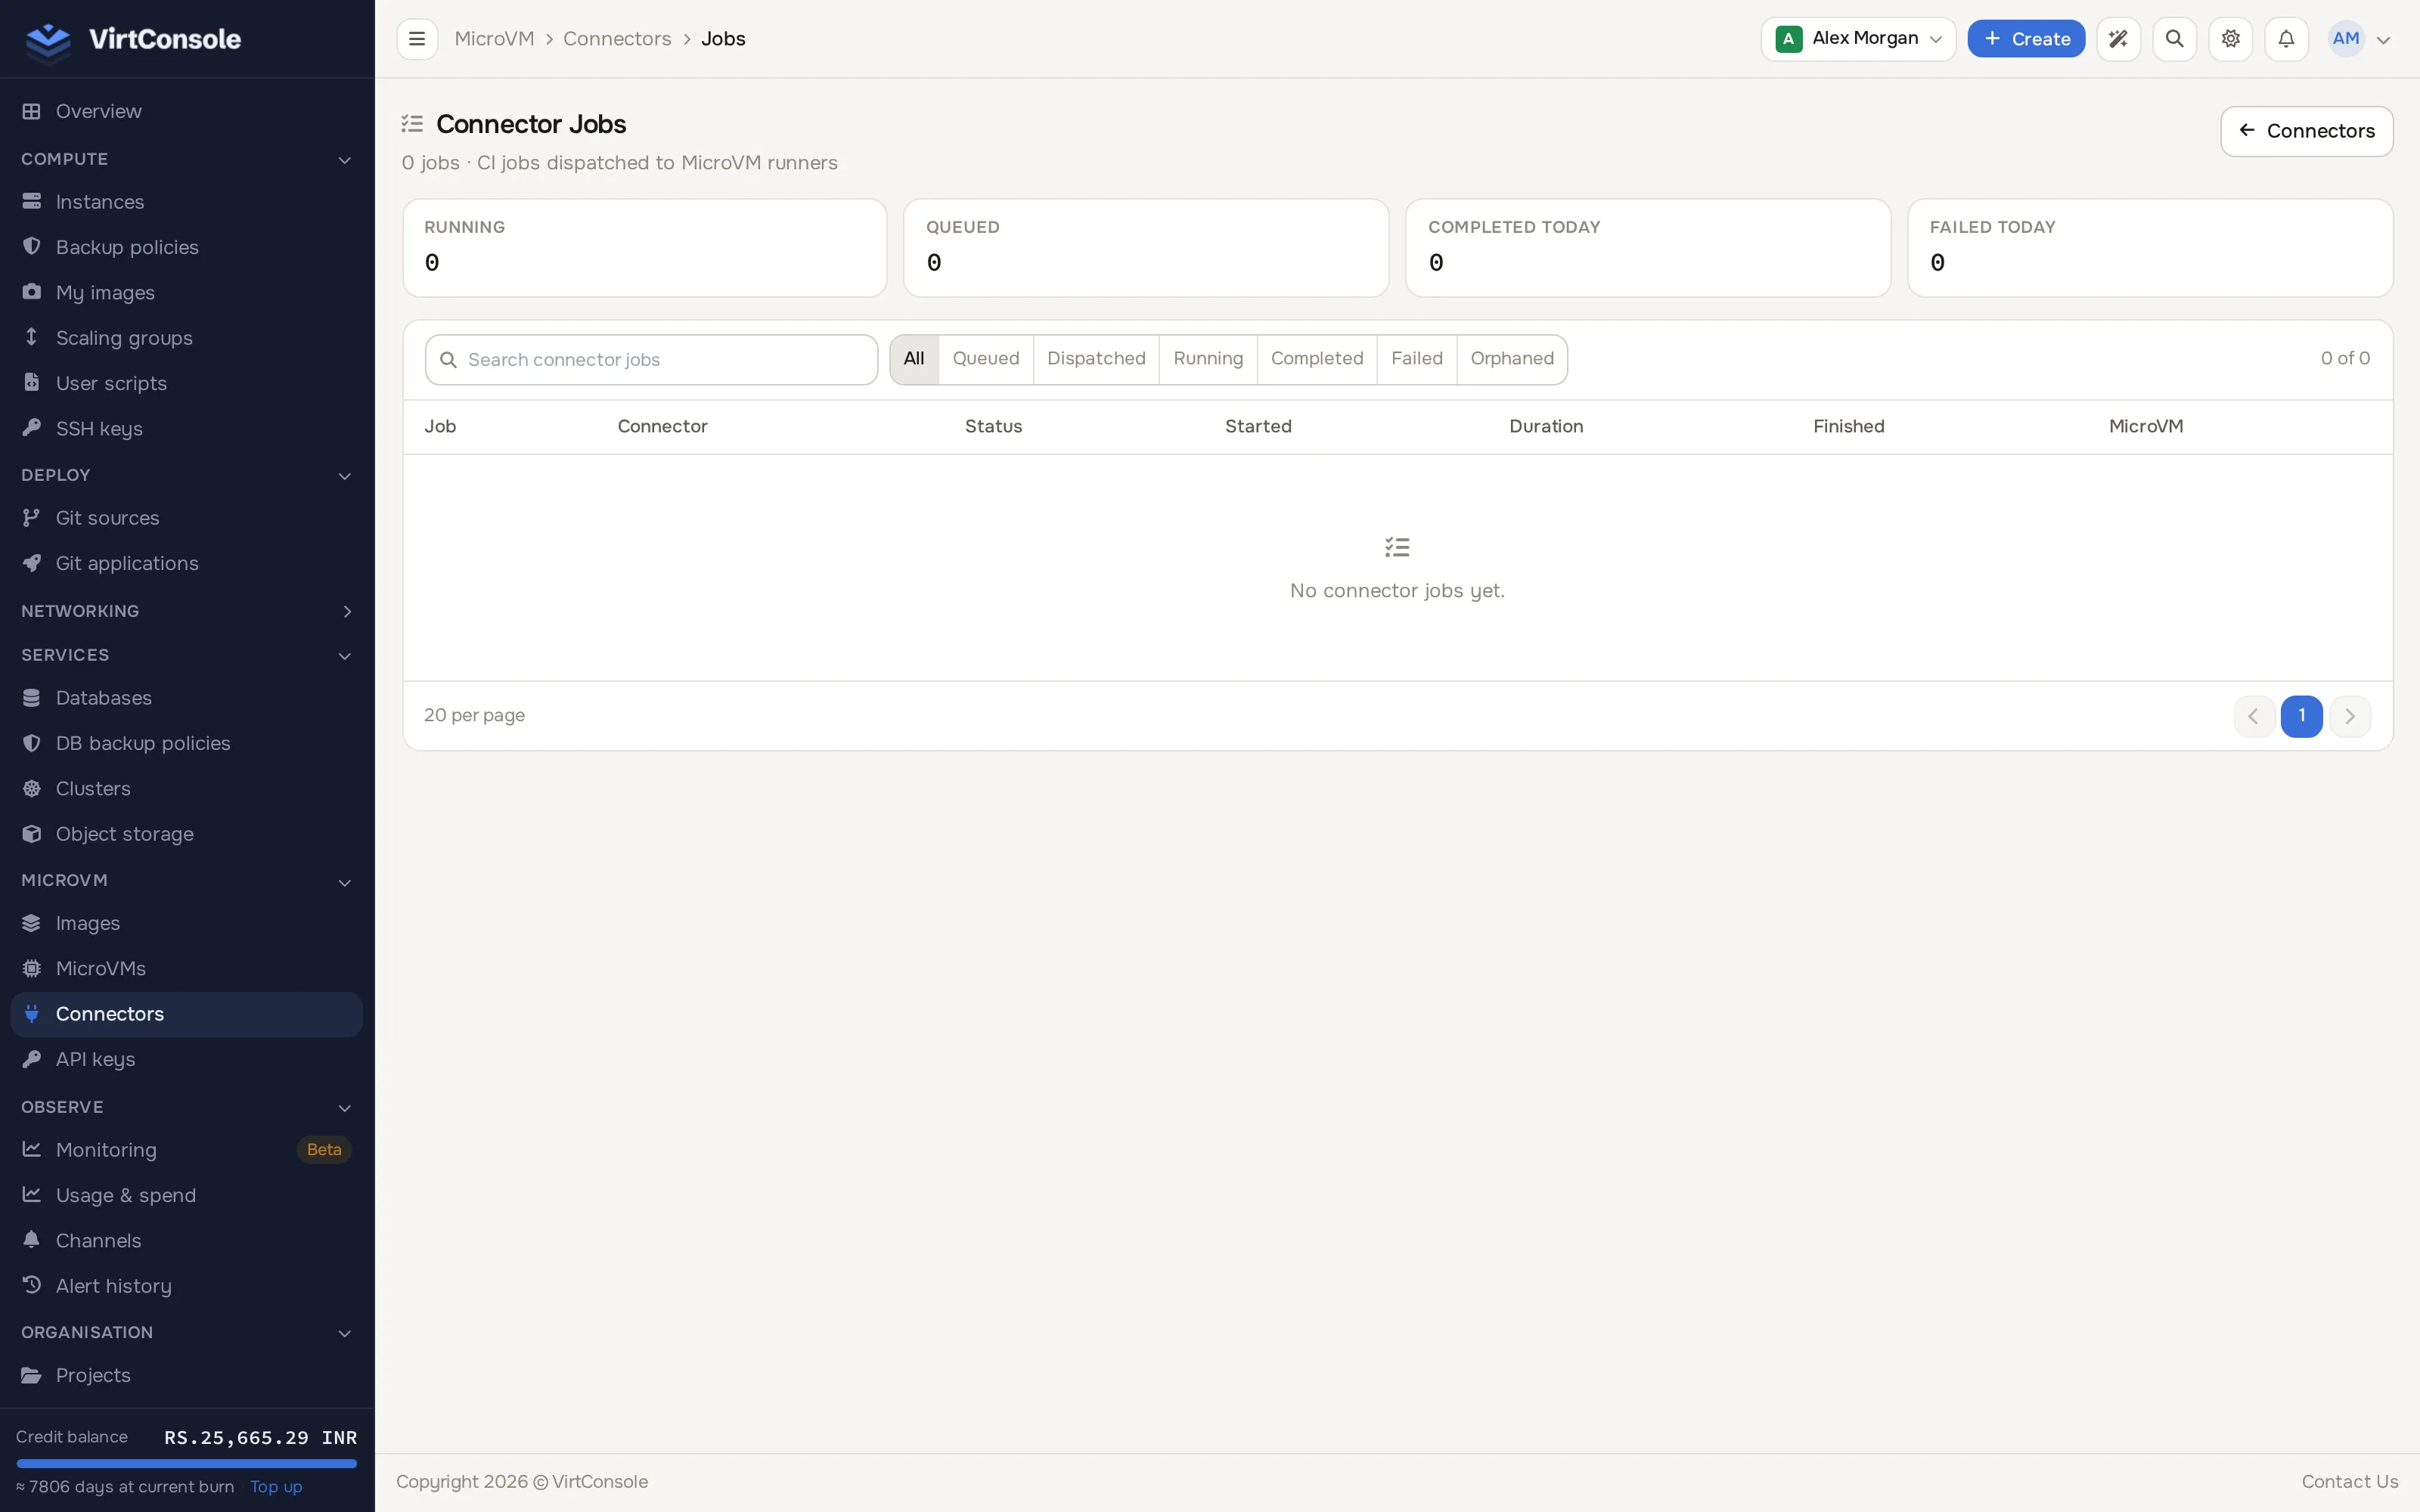Go to Backup policies in the sidebar
2420x1512 pixels.
[x=186, y=247]
